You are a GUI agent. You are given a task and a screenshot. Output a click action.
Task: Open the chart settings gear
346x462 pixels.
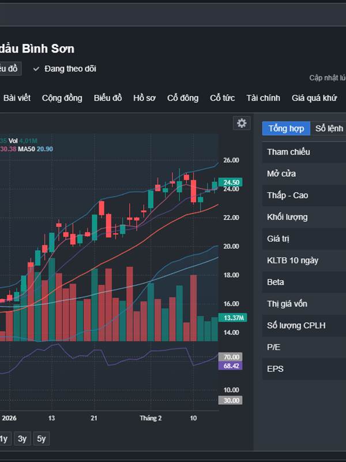click(242, 123)
